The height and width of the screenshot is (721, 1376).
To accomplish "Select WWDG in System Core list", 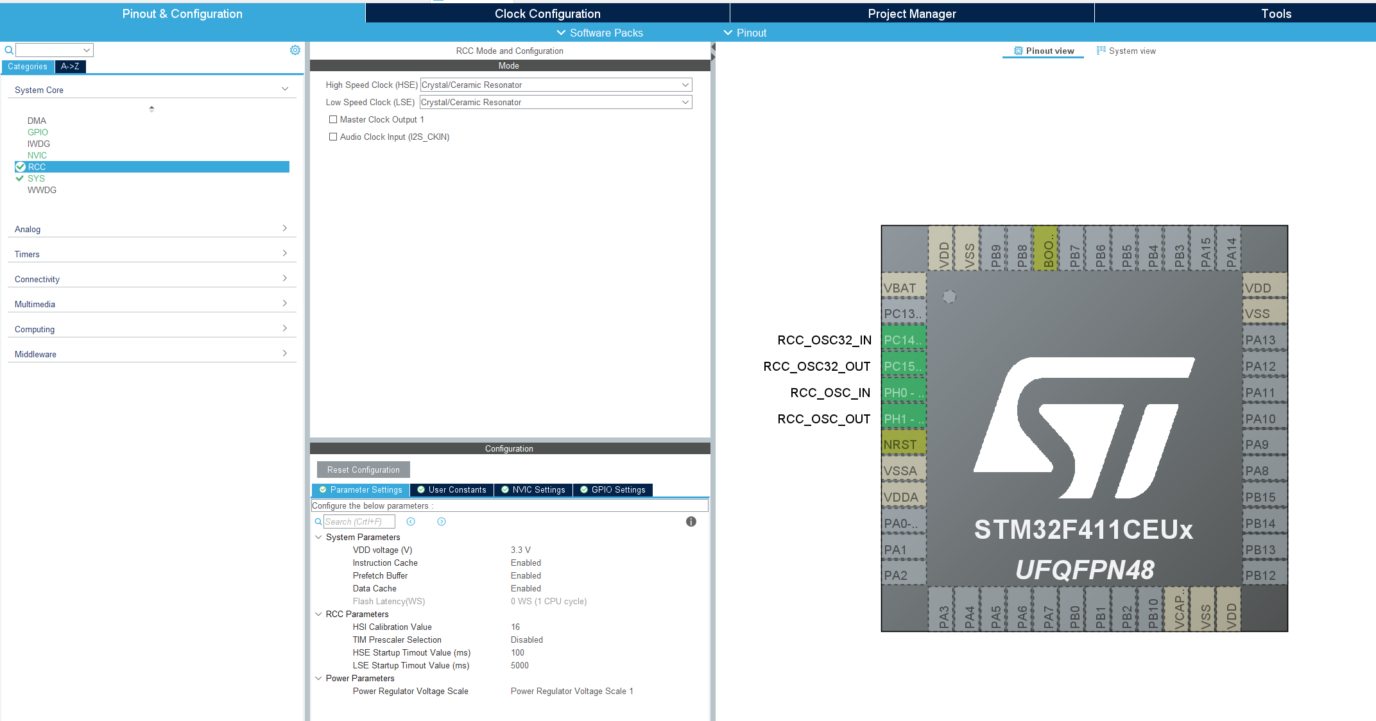I will (42, 190).
